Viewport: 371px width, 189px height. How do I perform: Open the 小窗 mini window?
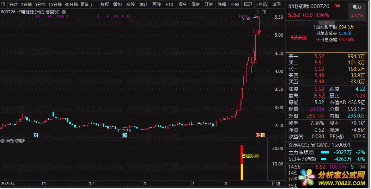pyautogui.click(x=235, y=5)
